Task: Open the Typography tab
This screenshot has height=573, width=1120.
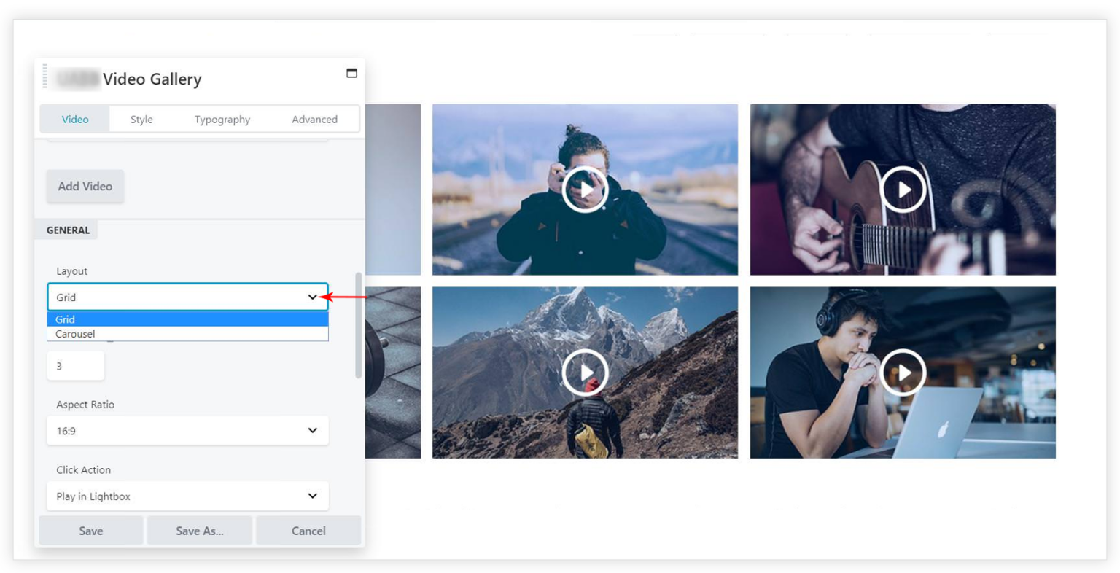Action: click(x=222, y=119)
